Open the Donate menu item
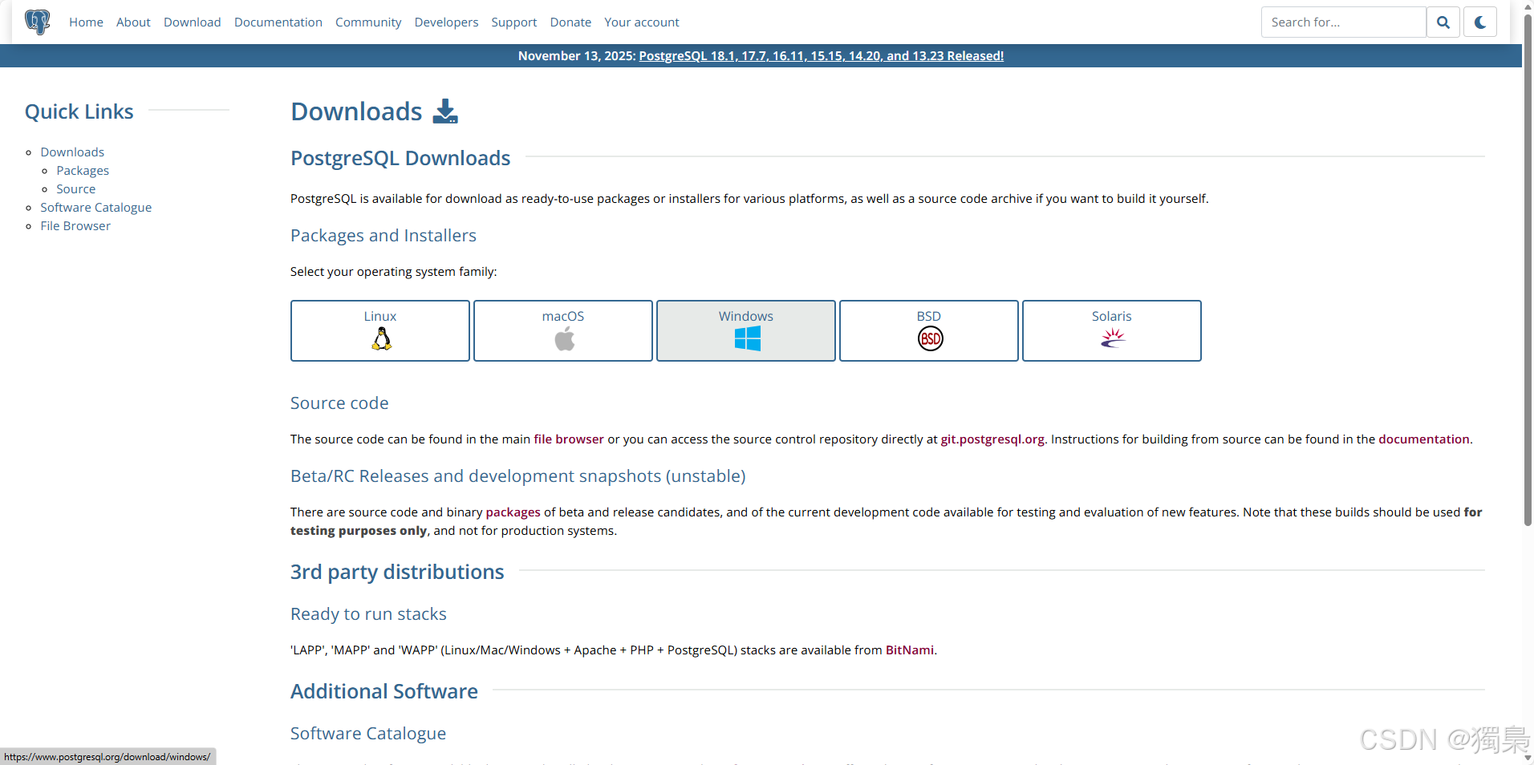 [570, 22]
